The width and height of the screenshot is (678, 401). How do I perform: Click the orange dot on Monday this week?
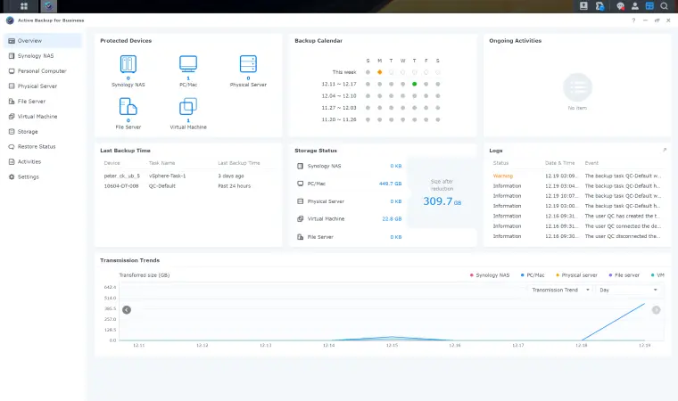380,72
